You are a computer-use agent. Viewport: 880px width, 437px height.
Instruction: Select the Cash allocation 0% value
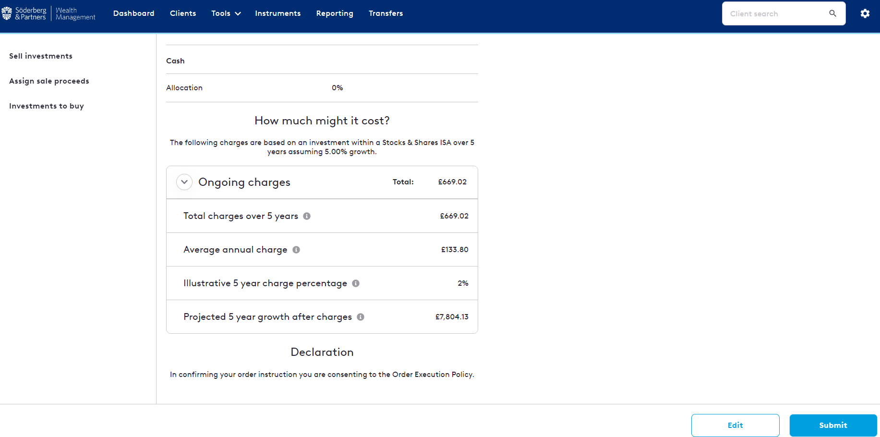338,88
